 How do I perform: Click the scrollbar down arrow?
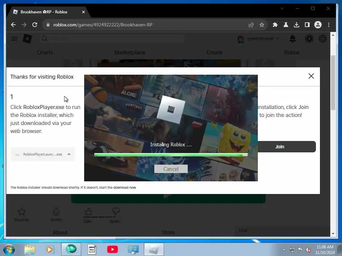(x=333, y=233)
